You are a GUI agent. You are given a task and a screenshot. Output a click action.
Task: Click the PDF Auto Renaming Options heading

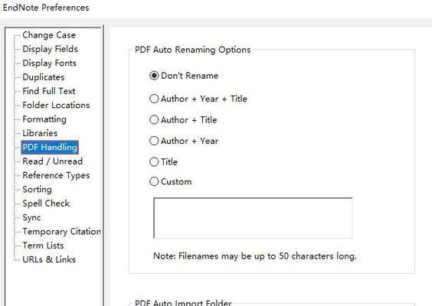192,50
